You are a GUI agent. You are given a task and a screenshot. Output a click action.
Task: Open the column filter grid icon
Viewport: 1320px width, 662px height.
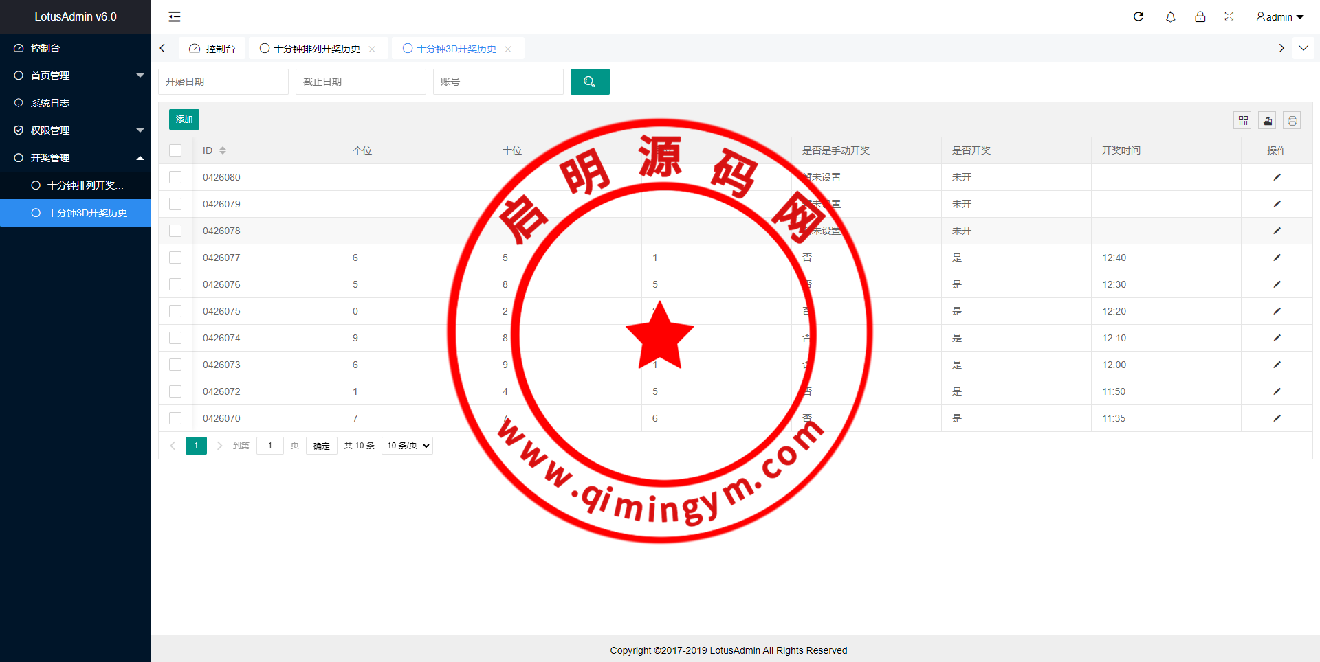click(1243, 121)
